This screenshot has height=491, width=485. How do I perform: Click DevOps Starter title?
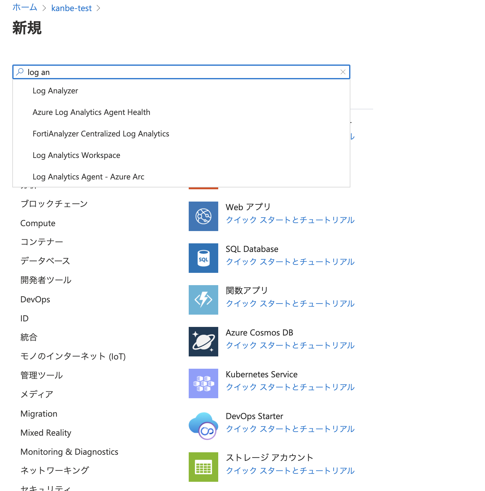pos(254,416)
